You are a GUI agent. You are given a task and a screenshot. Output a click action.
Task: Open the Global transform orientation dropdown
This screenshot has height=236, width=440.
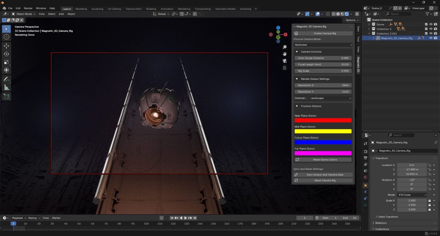(161, 14)
